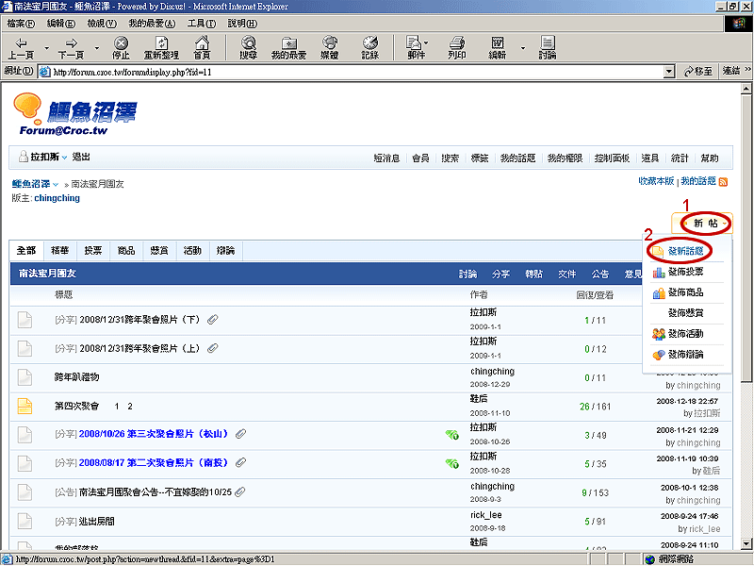Click the orange RSS feed icon
The height and width of the screenshot is (566, 754).
point(724,180)
